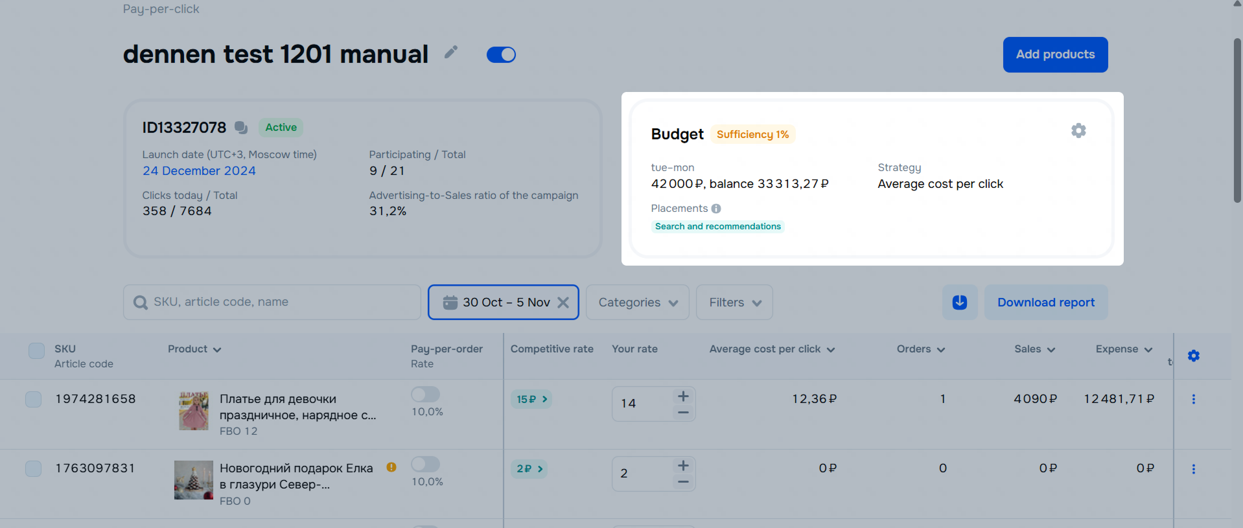Focus the SKU, article code search field
Image resolution: width=1243 pixels, height=528 pixels.
(272, 303)
